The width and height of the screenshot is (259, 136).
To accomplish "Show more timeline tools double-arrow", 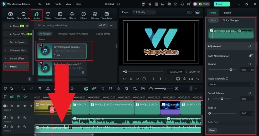I will [x=72, y=89].
